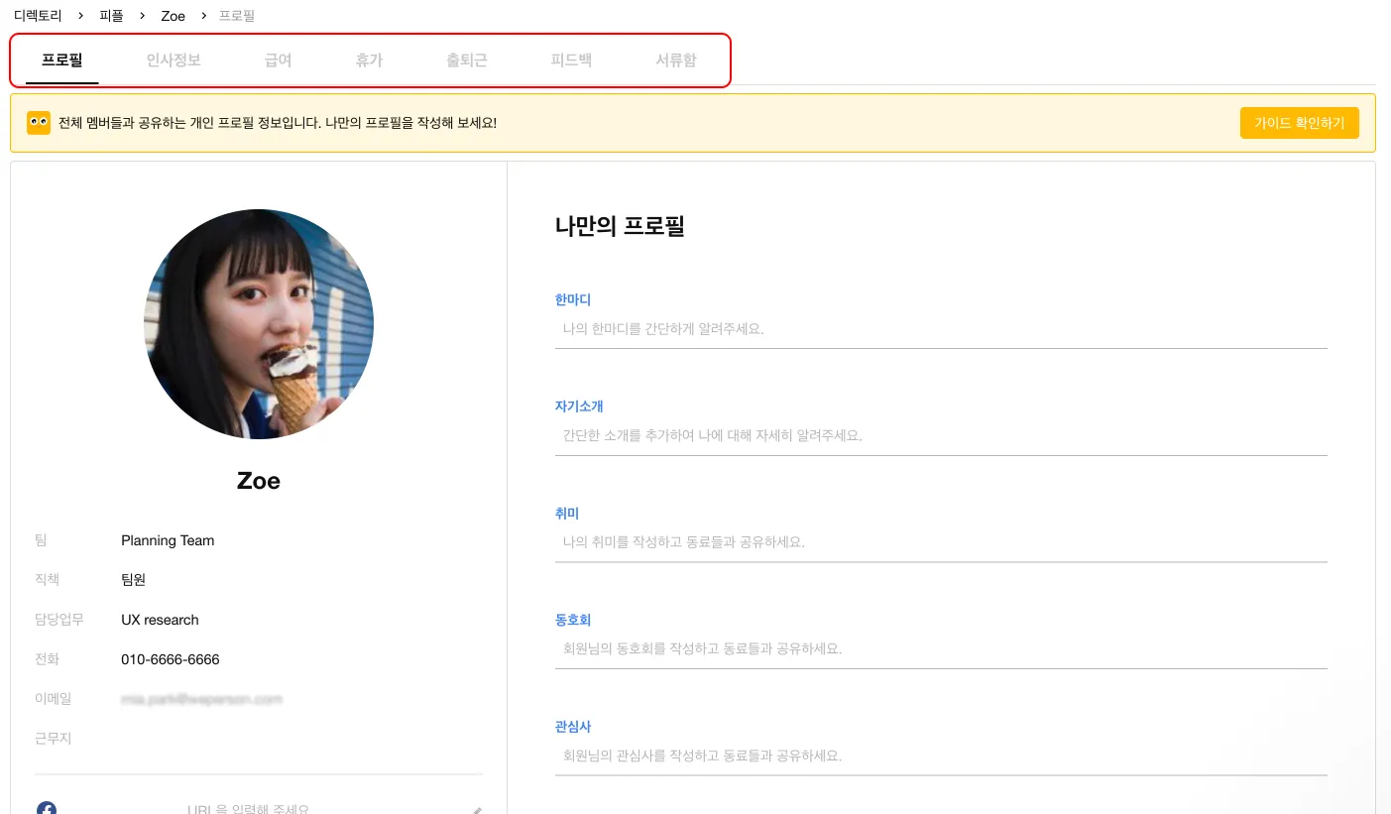The width and height of the screenshot is (1391, 814).
Task: Click the 한마디 input field
Action: click(941, 329)
